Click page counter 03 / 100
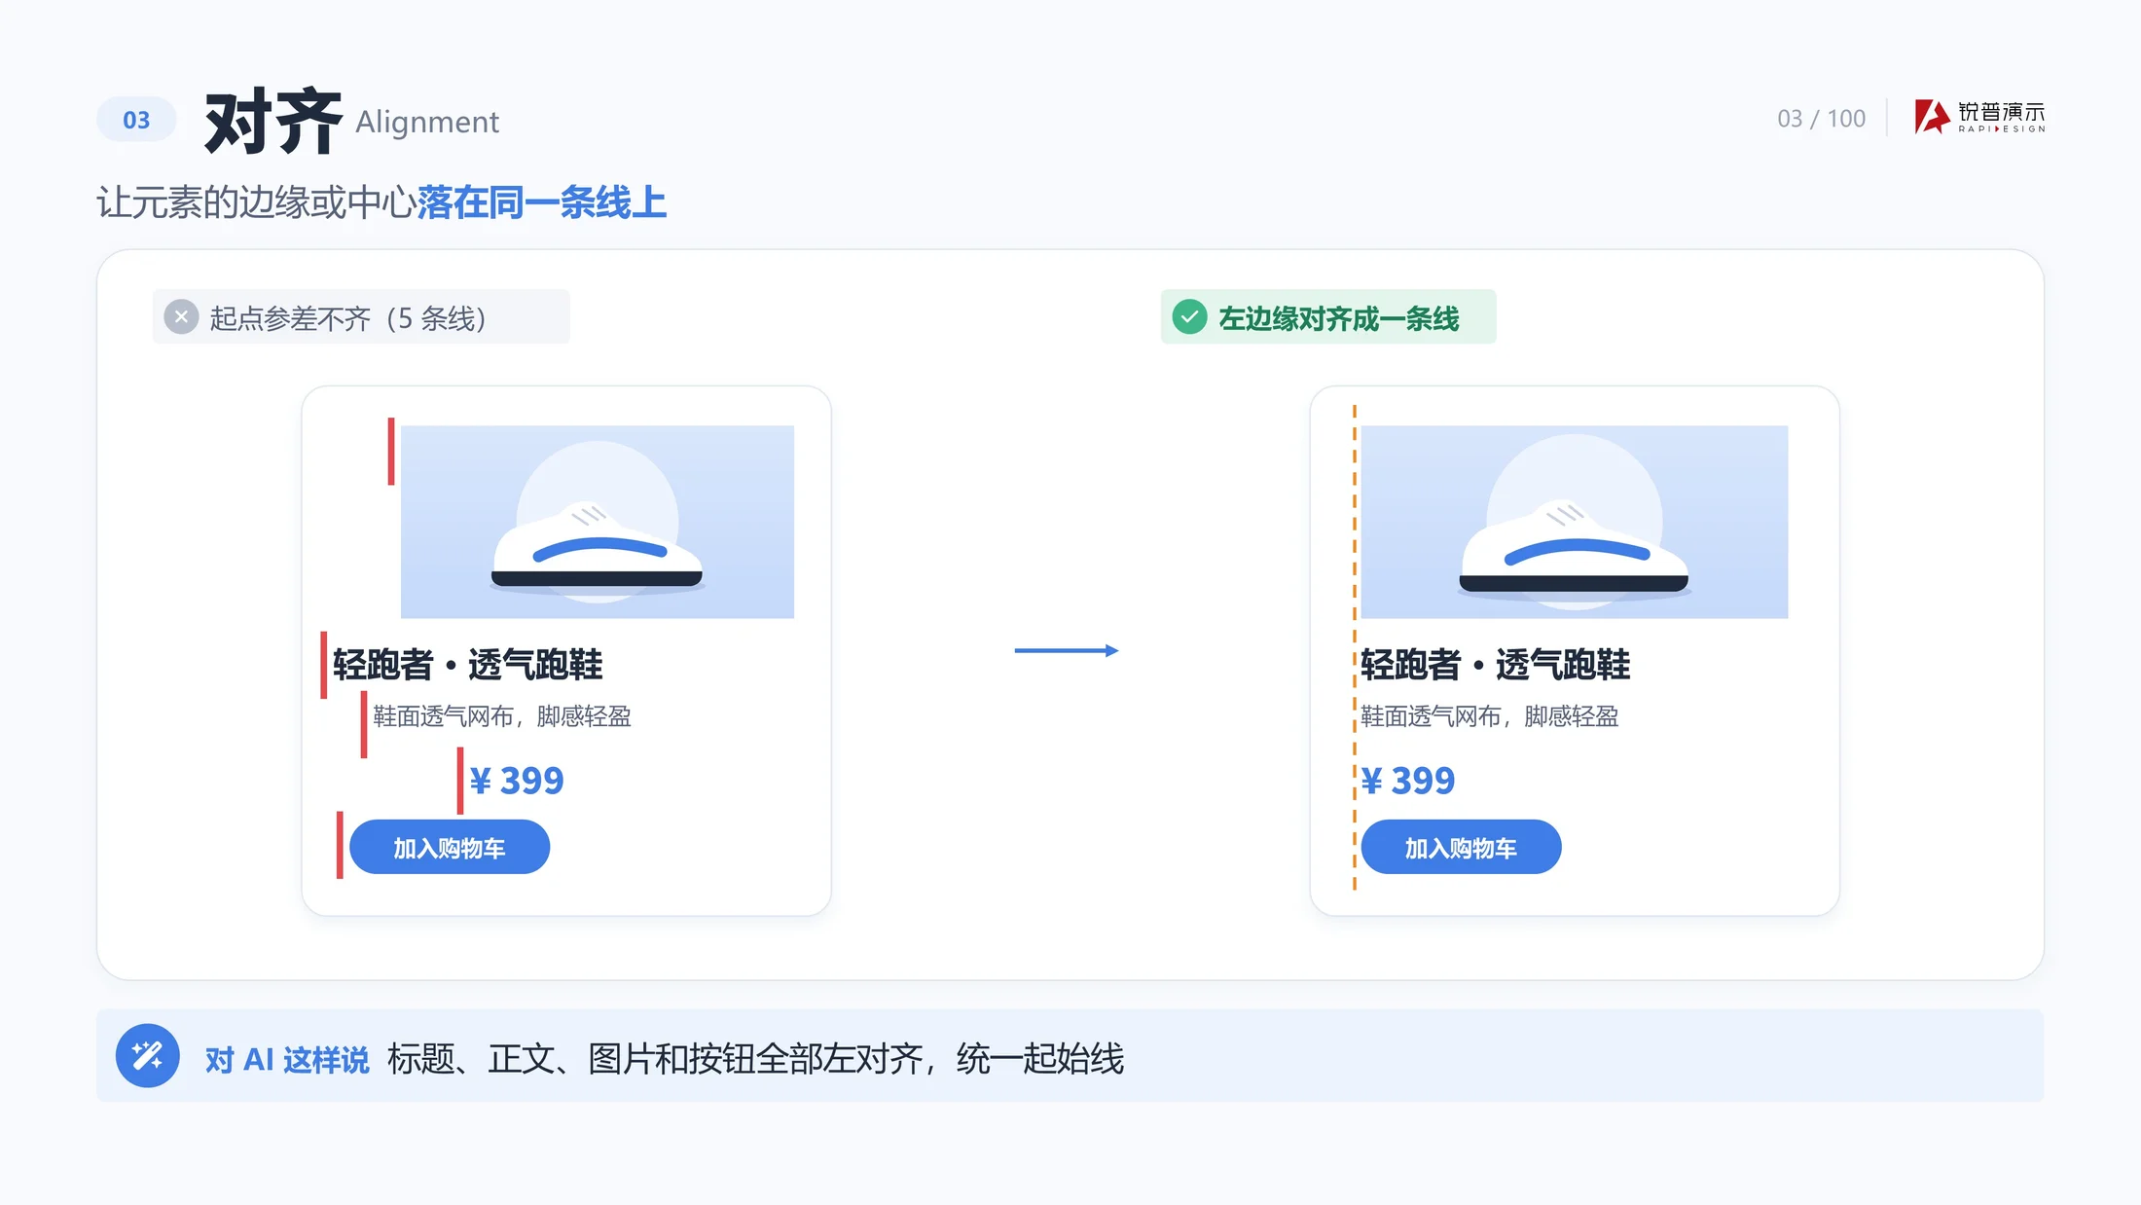The width and height of the screenshot is (2141, 1205). point(1821,119)
